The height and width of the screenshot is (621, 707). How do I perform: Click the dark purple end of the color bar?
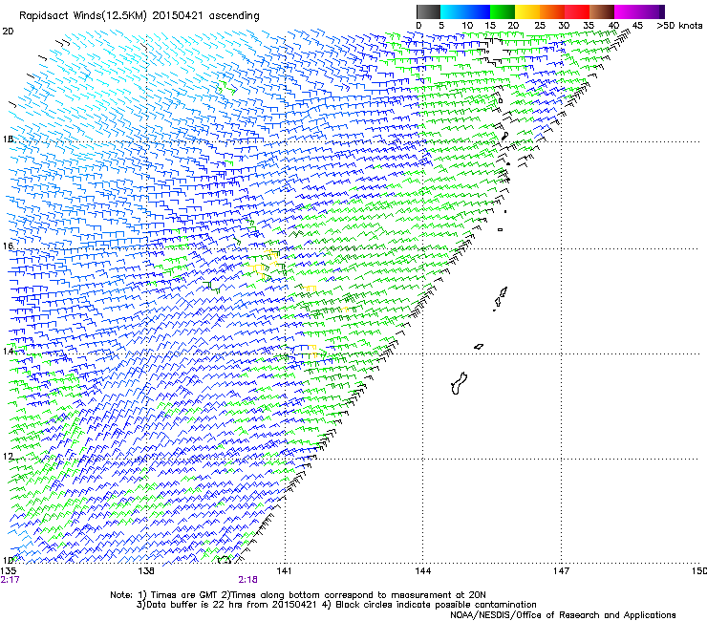tap(660, 11)
